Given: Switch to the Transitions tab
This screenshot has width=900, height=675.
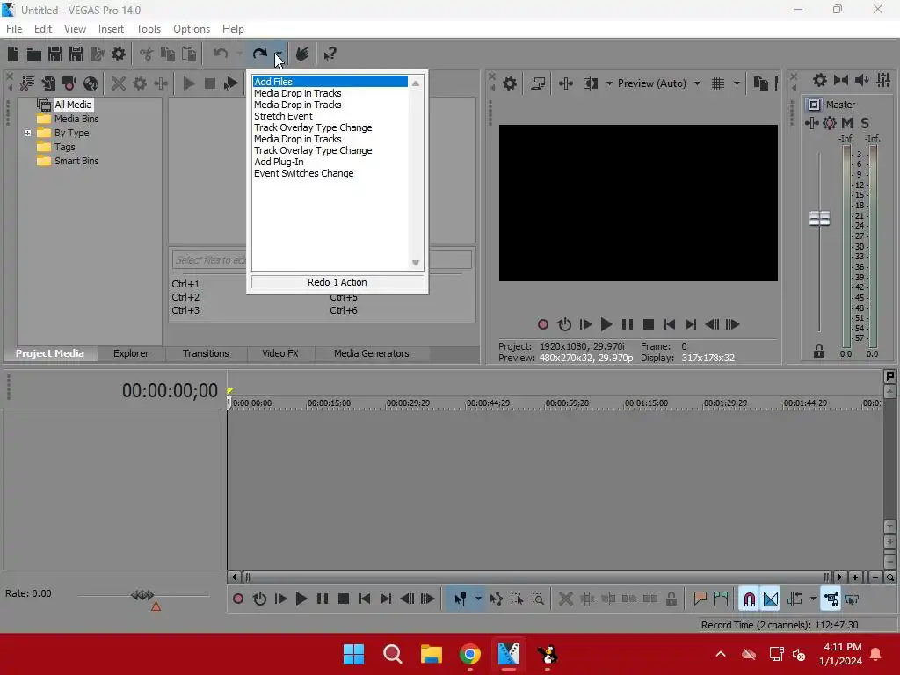Looking at the screenshot, I should tap(206, 353).
